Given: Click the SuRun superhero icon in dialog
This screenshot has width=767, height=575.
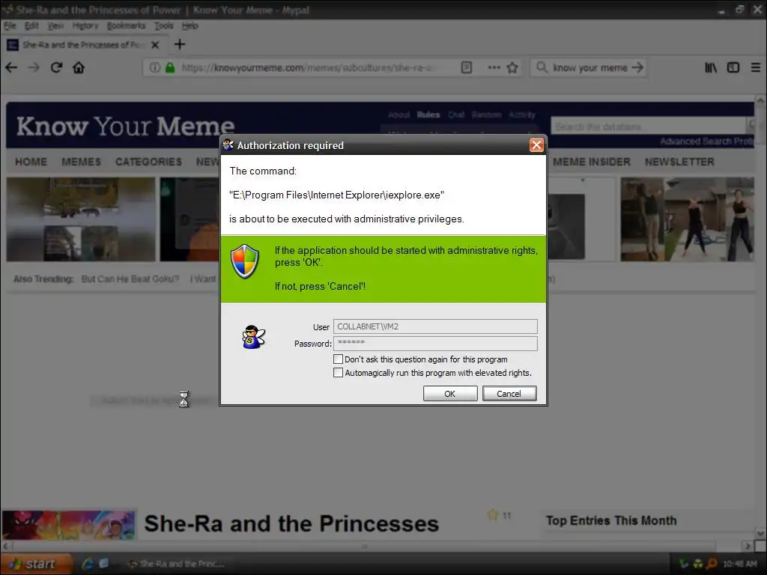Looking at the screenshot, I should point(253,337).
